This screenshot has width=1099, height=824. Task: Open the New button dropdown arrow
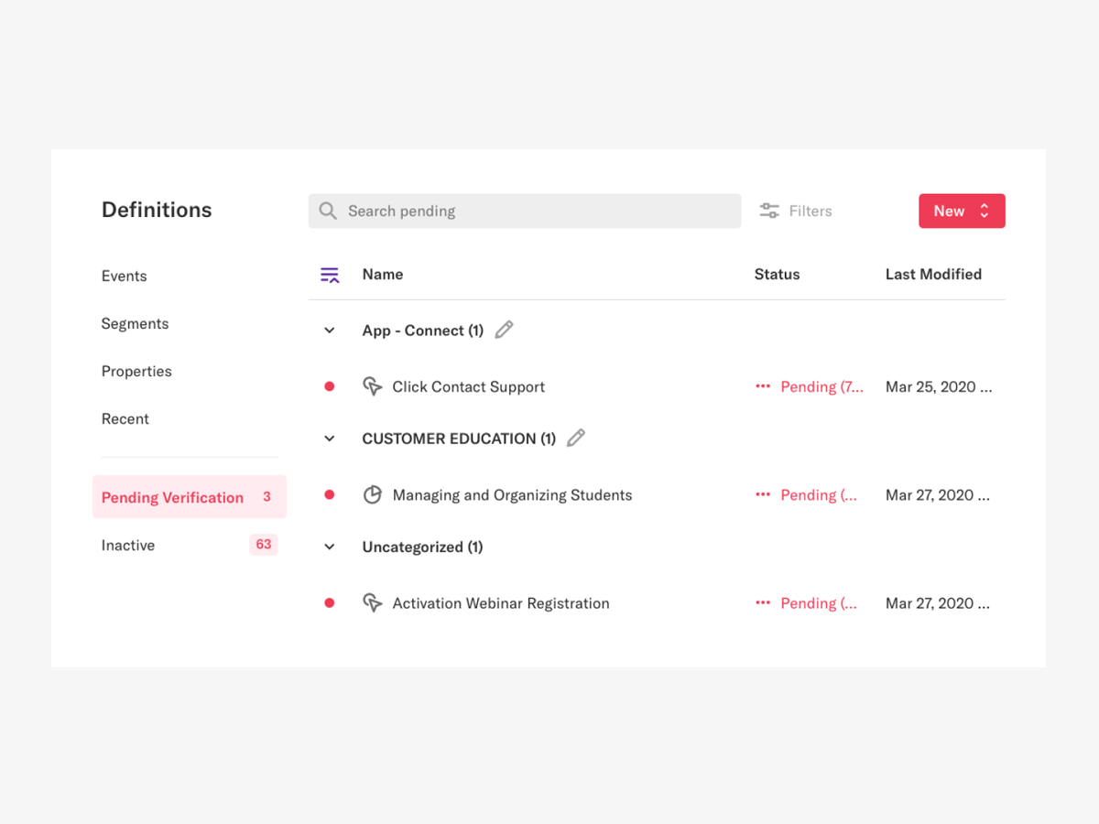[x=985, y=211]
